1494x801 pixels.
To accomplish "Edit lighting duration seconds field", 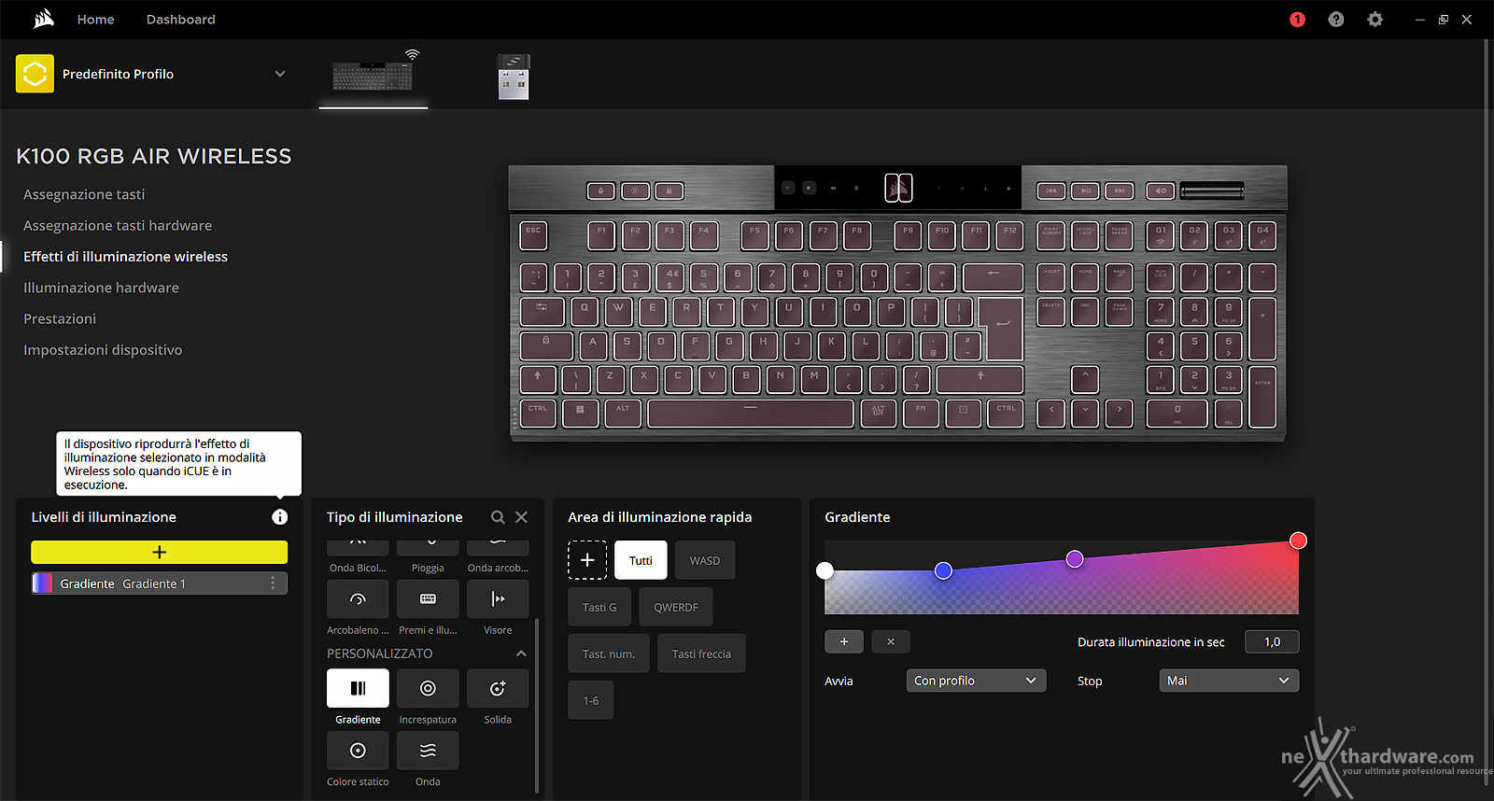I will [x=1272, y=641].
